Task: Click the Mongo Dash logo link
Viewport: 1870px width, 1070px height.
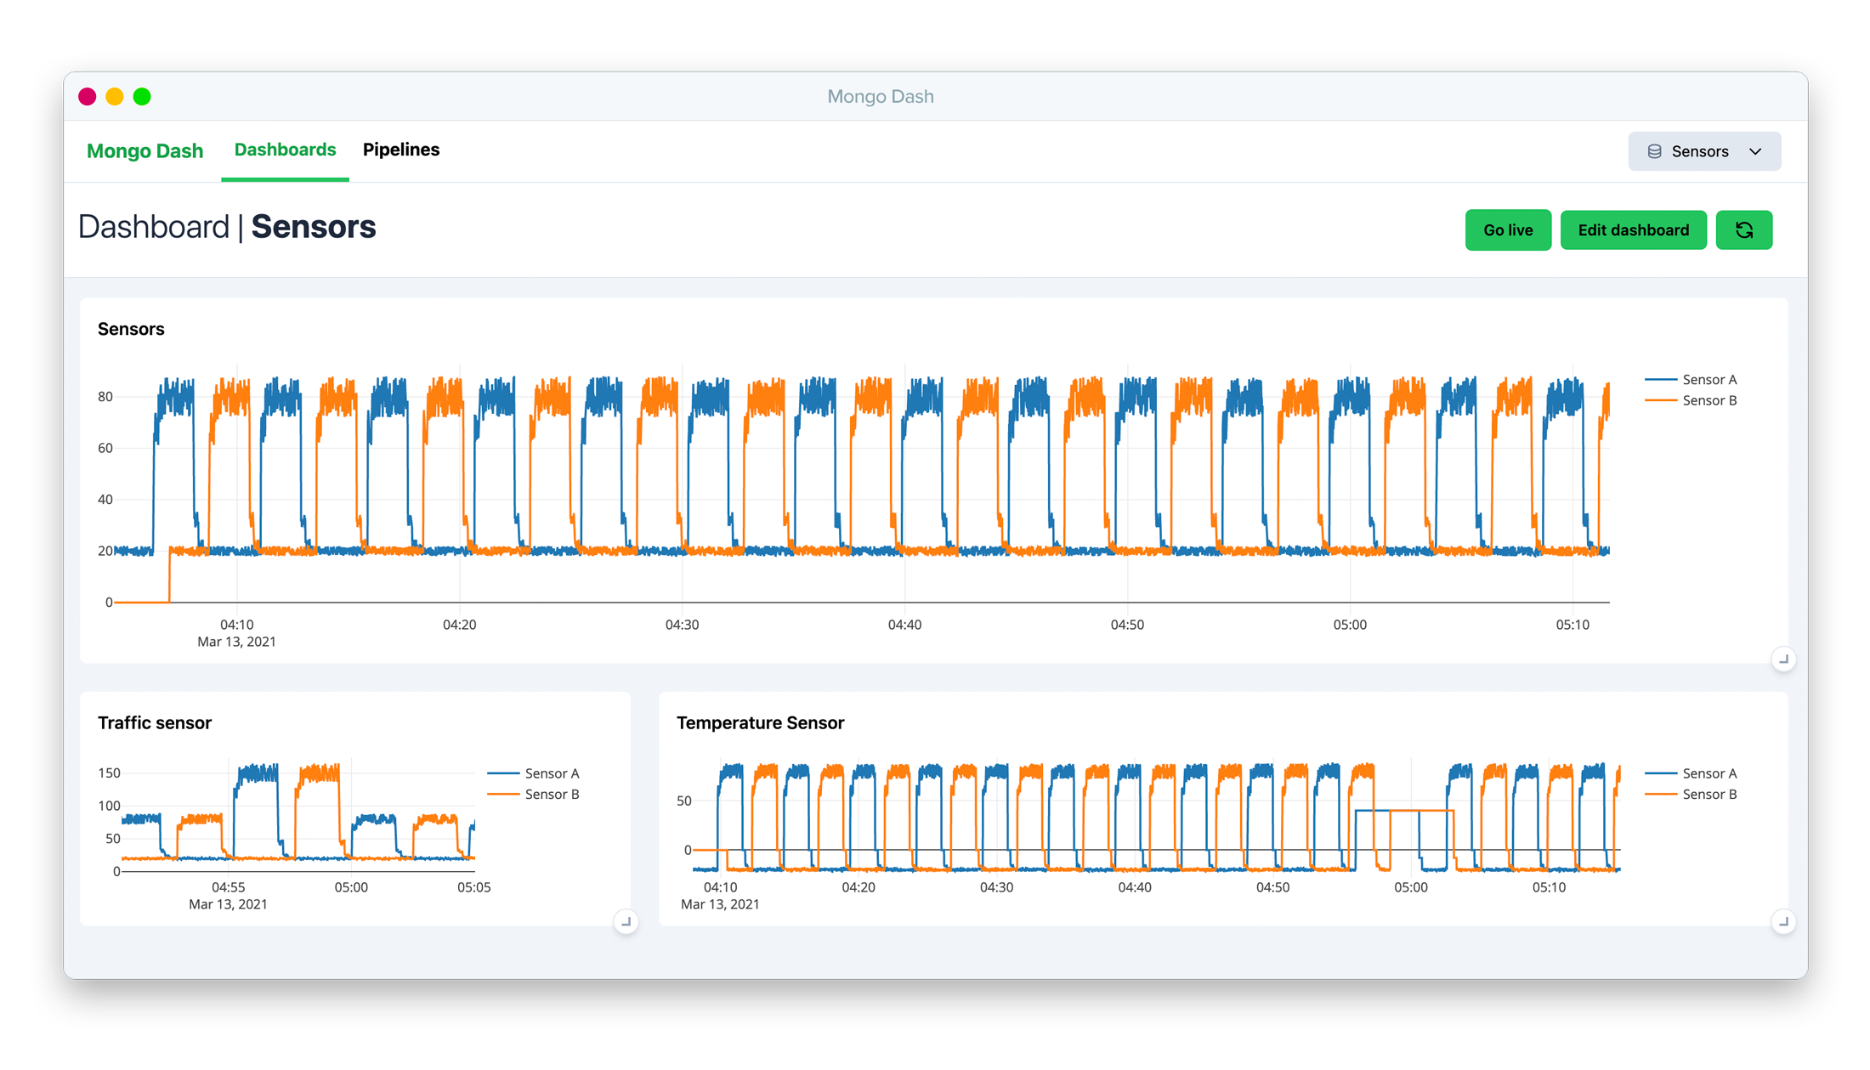Action: click(x=144, y=151)
